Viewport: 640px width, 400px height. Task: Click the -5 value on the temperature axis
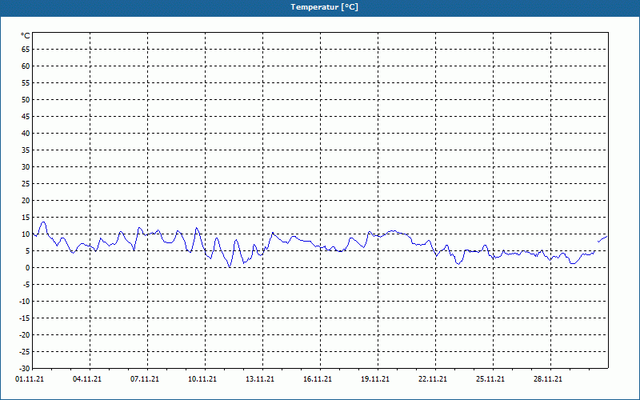[26, 285]
